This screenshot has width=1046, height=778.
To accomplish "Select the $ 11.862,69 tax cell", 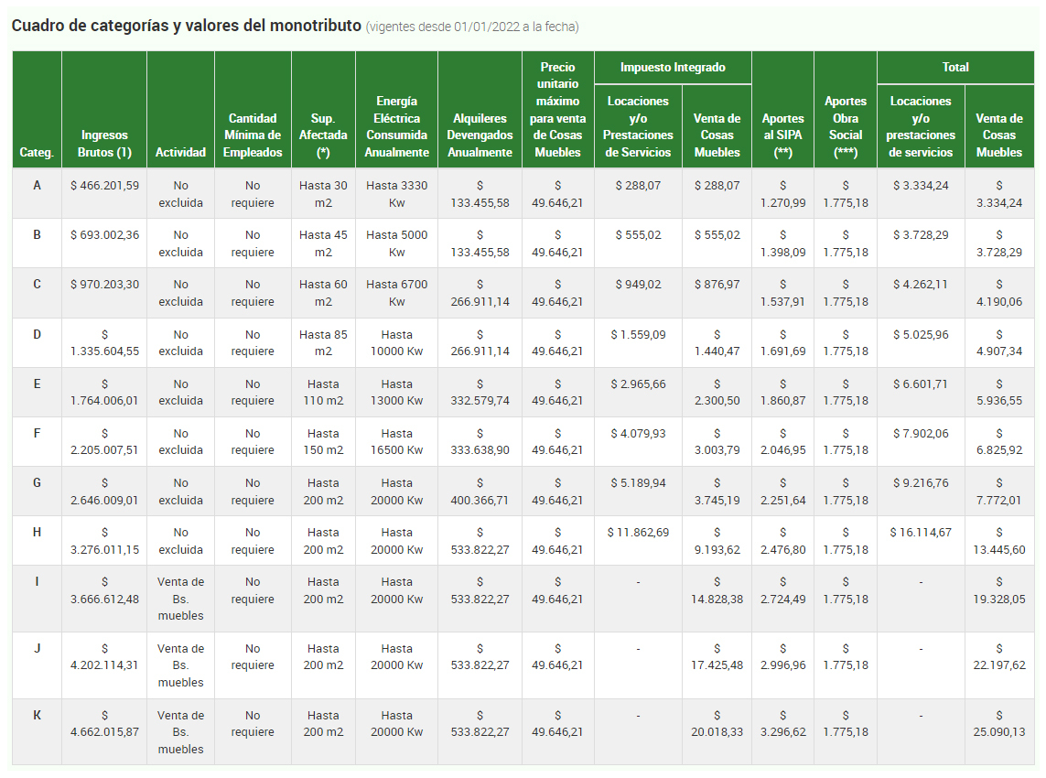I will [638, 533].
